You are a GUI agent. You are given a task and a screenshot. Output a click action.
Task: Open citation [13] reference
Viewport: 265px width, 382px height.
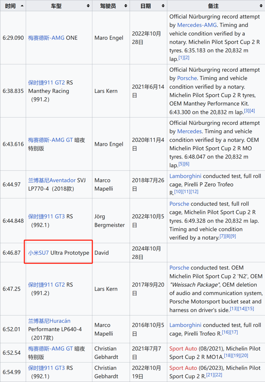[x=234, y=309]
